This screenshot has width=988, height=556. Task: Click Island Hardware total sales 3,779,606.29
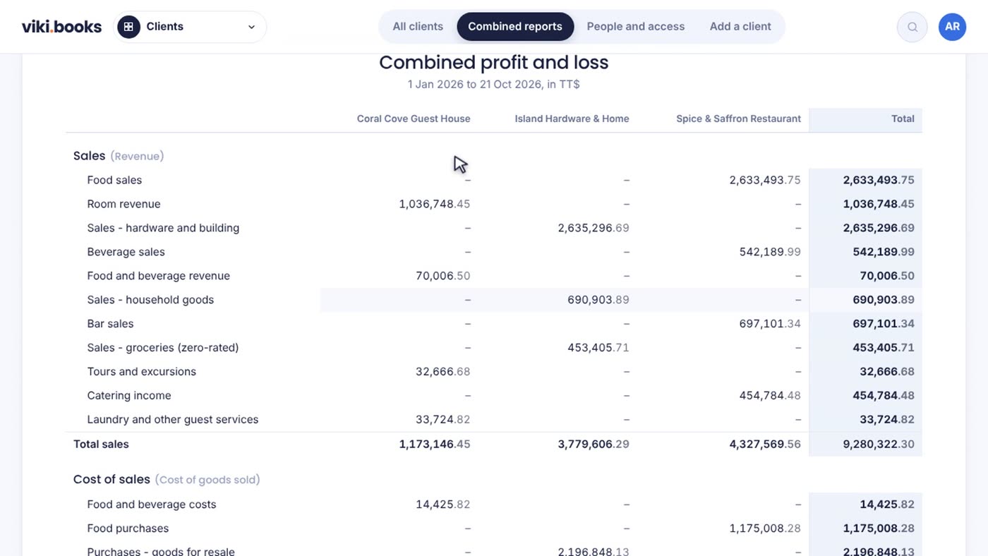click(x=594, y=445)
